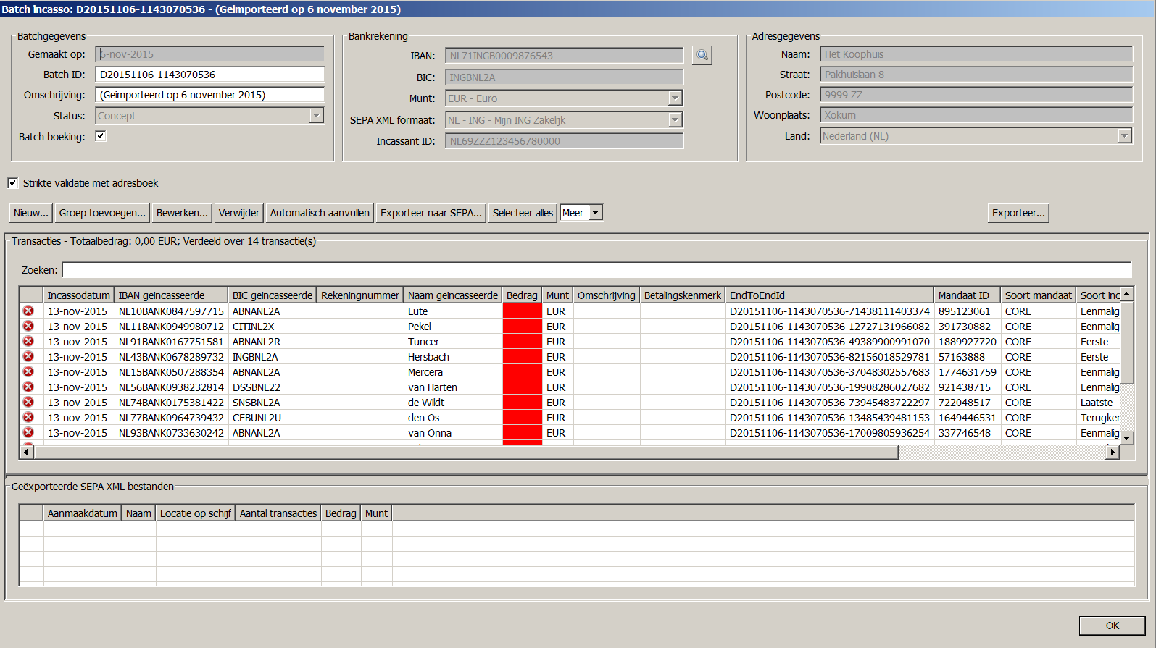Viewport: 1156px width, 648px height.
Task: Expand the Status dropdown
Action: point(316,116)
